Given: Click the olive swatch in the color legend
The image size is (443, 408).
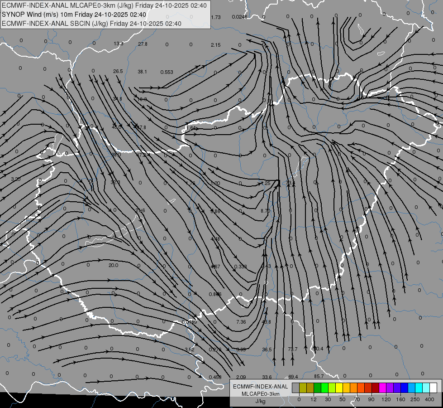Looking at the screenshot, I should click(x=303, y=388).
